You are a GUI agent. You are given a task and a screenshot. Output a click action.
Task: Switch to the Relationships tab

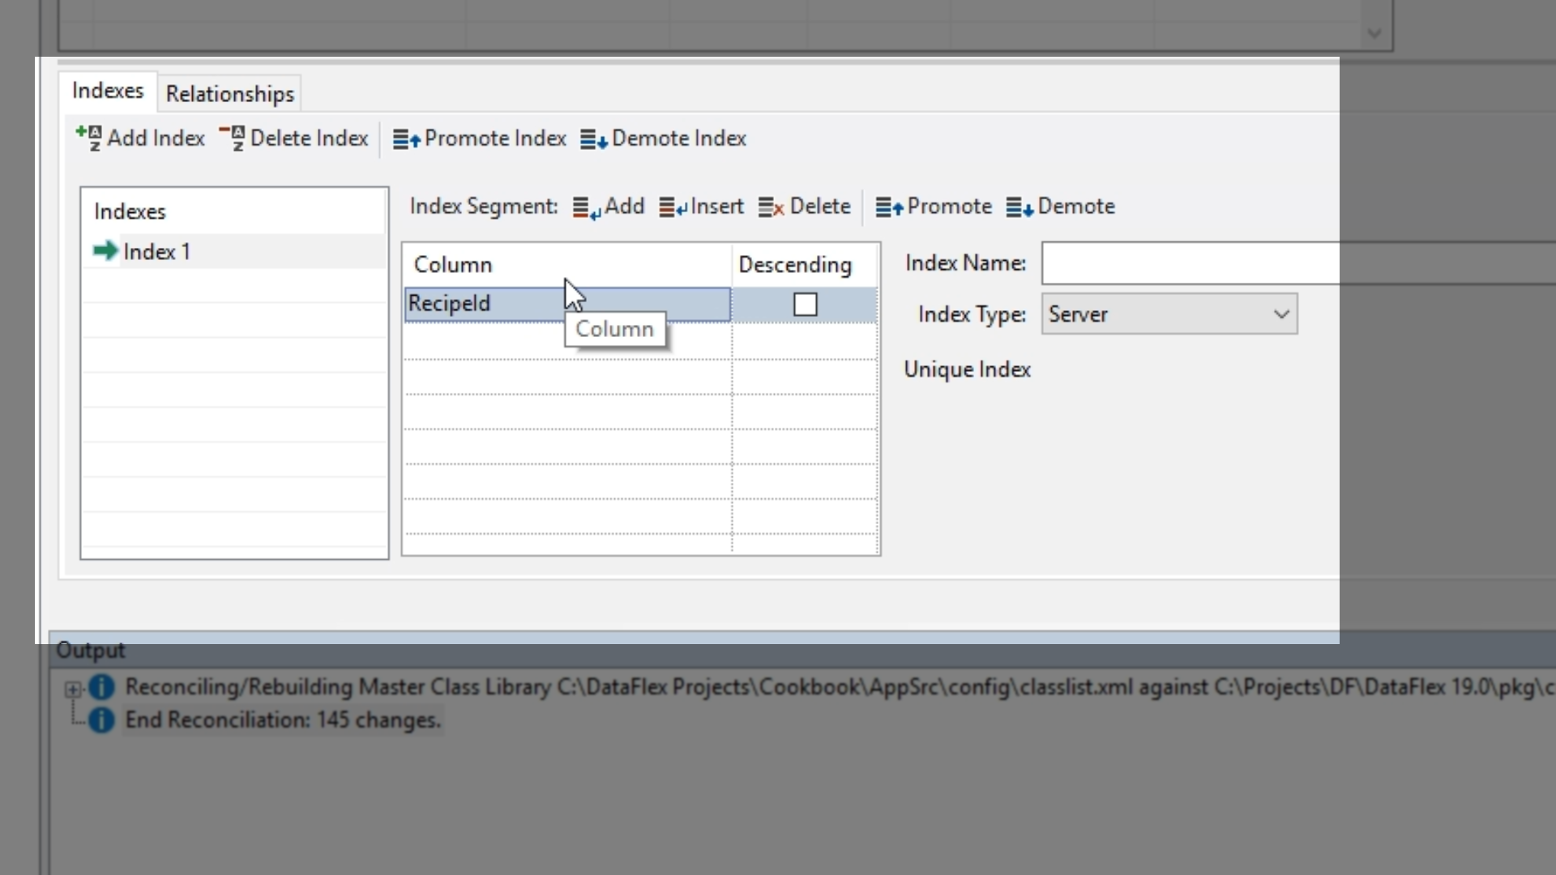click(x=229, y=94)
